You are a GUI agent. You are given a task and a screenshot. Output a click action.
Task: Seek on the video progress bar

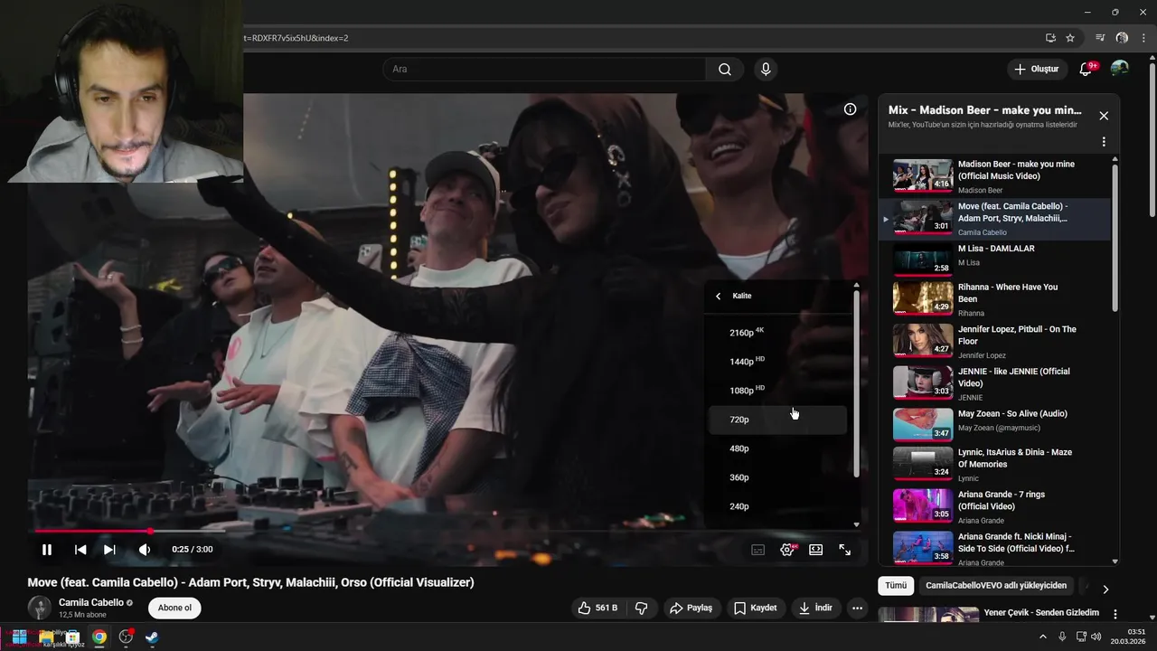coord(447,531)
